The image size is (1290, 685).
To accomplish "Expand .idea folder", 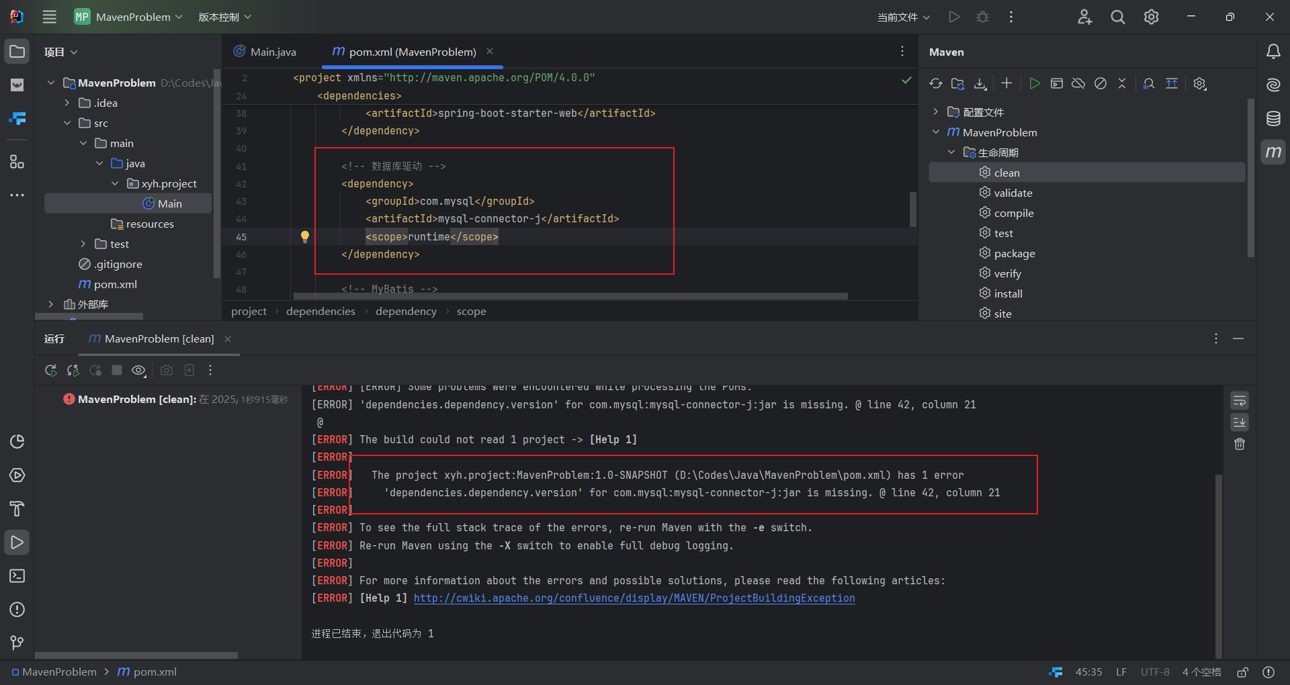I will 67,103.
